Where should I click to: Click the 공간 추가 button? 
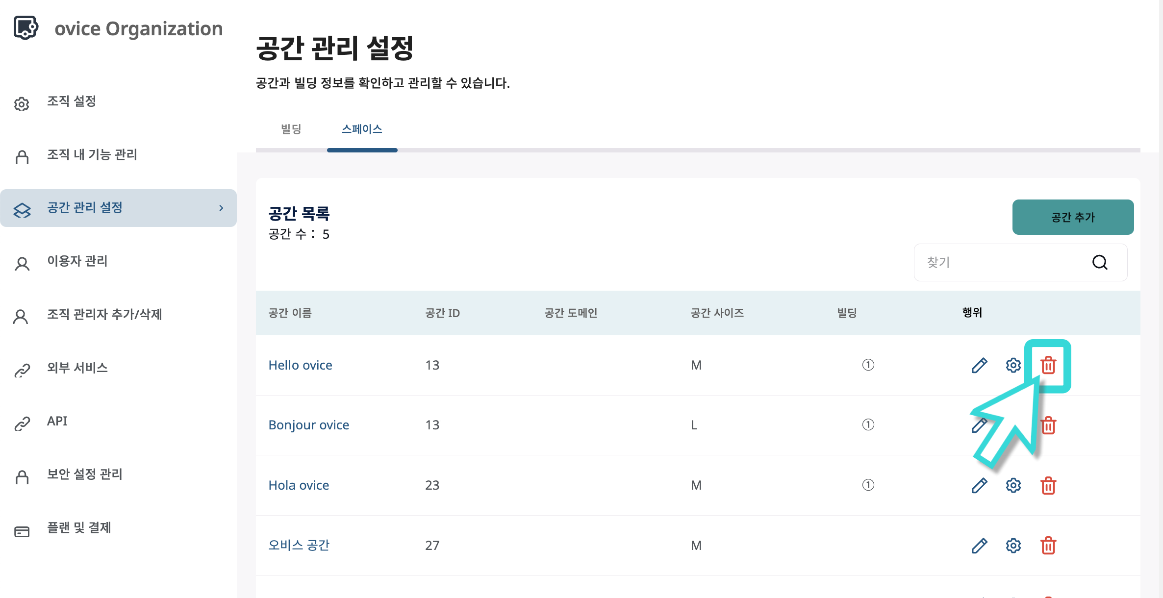tap(1073, 217)
